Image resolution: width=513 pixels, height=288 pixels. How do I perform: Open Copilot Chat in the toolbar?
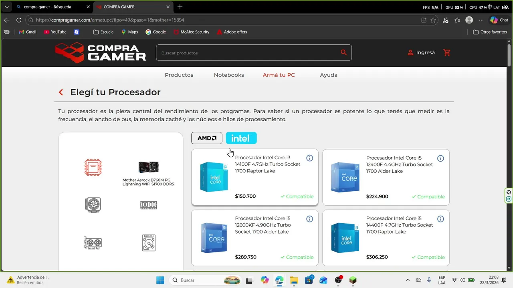(499, 20)
